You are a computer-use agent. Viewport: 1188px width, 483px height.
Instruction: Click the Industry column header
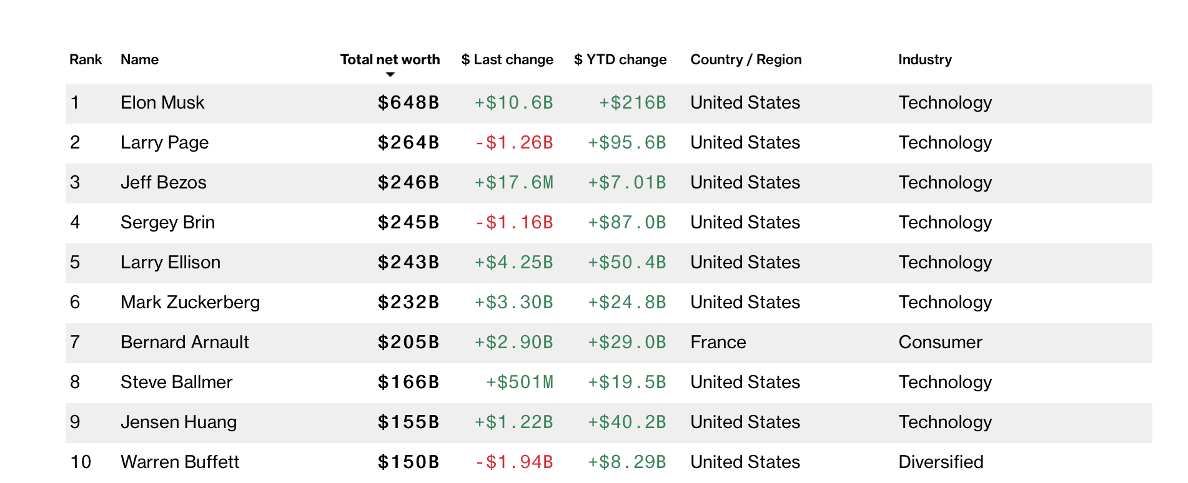tap(924, 60)
